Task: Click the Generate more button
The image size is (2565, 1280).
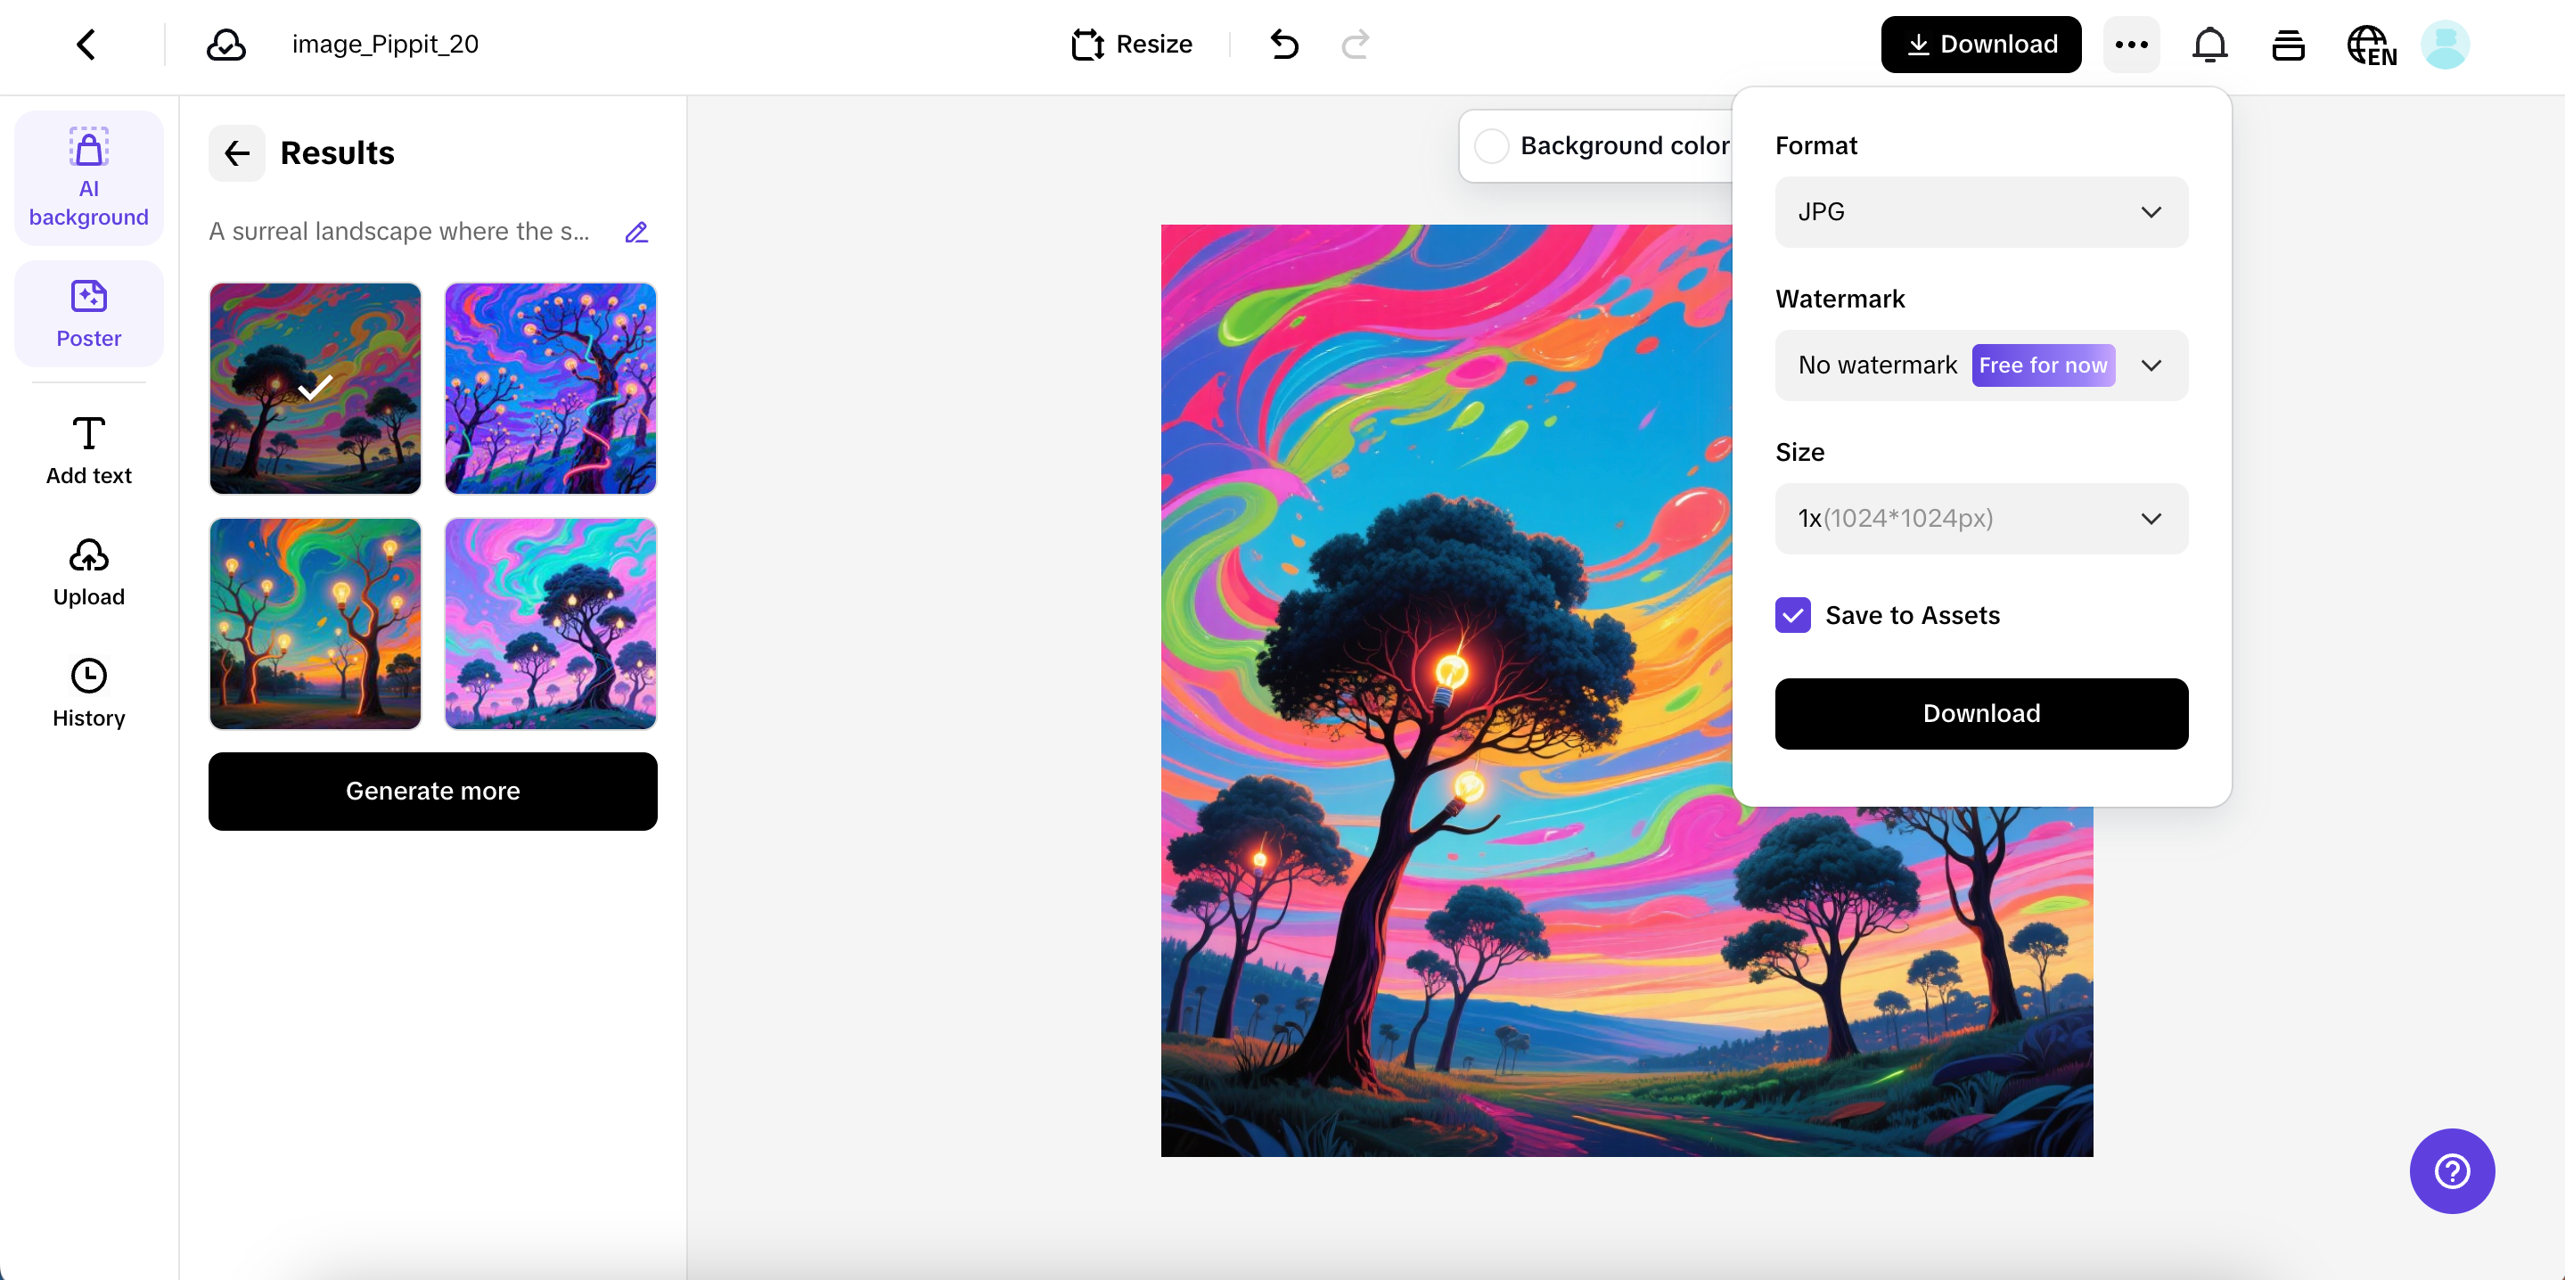Action: pos(432,791)
